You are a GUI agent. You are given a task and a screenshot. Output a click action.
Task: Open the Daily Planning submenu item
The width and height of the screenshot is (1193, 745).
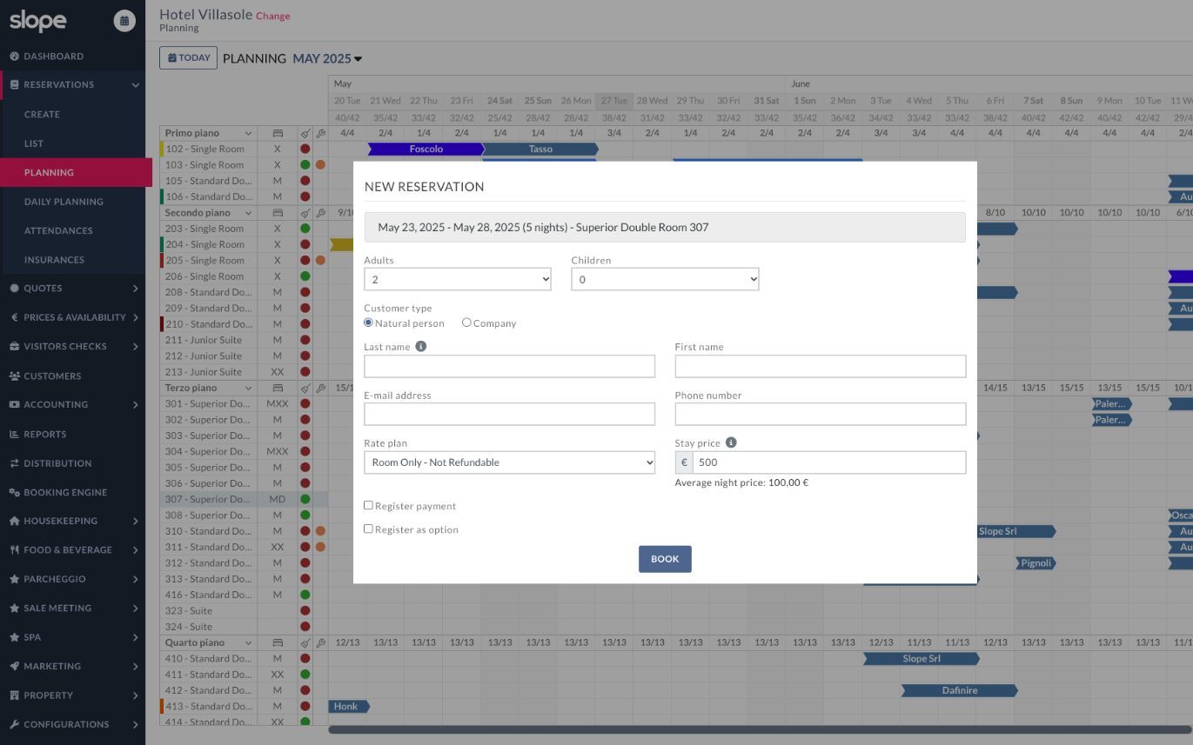(x=64, y=202)
